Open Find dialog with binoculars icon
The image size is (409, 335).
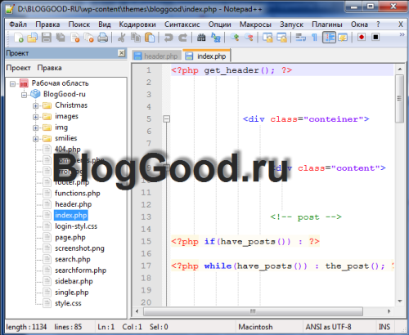(201, 38)
